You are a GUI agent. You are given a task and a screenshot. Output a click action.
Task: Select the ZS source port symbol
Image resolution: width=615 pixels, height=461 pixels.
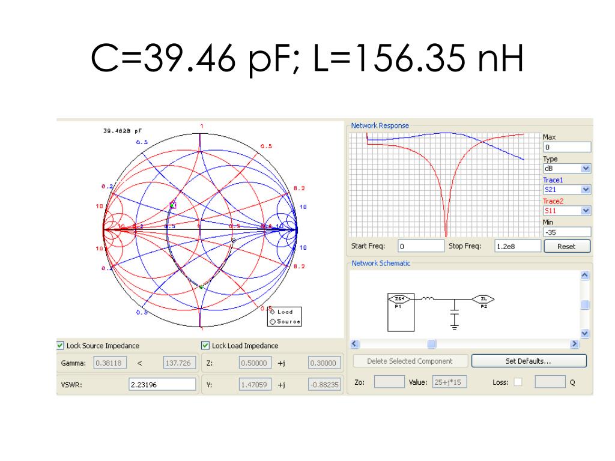point(399,299)
